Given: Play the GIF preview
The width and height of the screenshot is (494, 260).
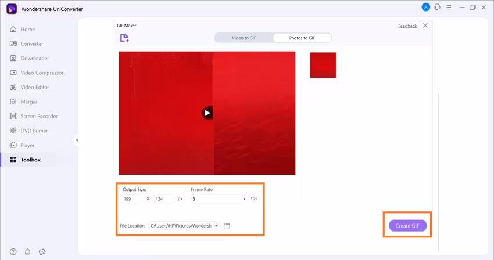Looking at the screenshot, I should (x=207, y=113).
